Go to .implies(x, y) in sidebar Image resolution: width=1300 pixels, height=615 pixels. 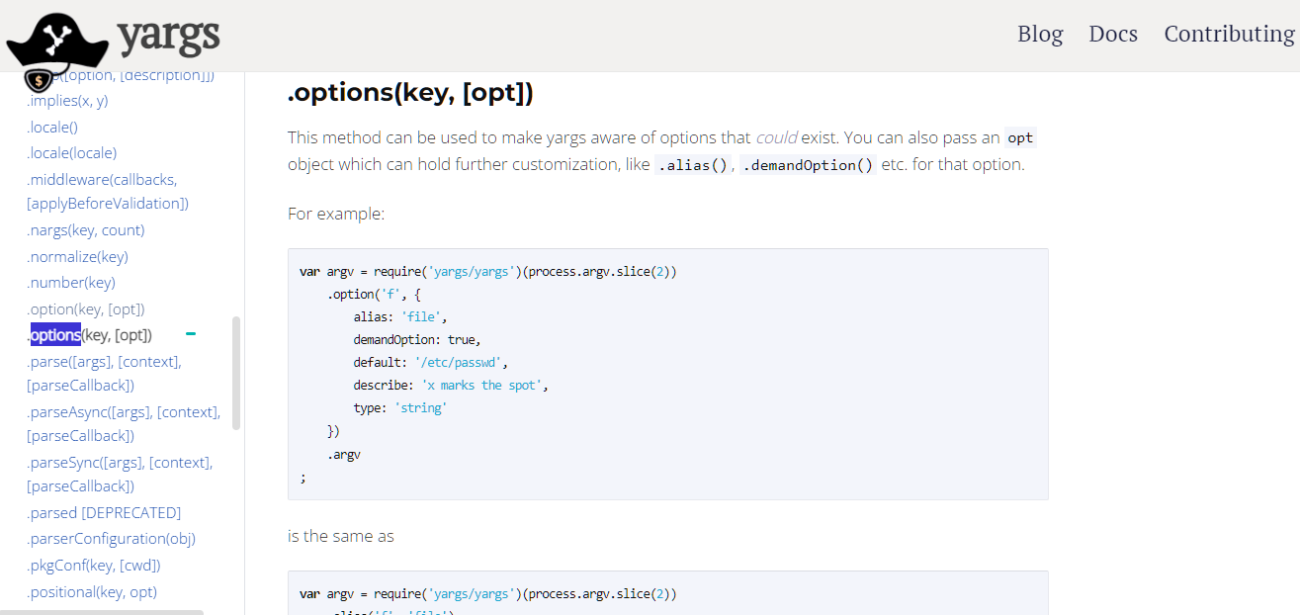point(67,100)
